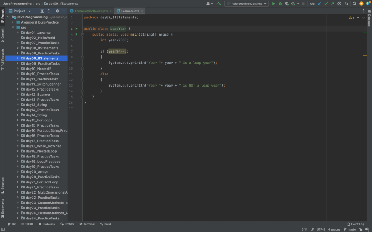Expand the day10_NestedIf folder
The height and width of the screenshot is (232, 372).
(x=17, y=69)
